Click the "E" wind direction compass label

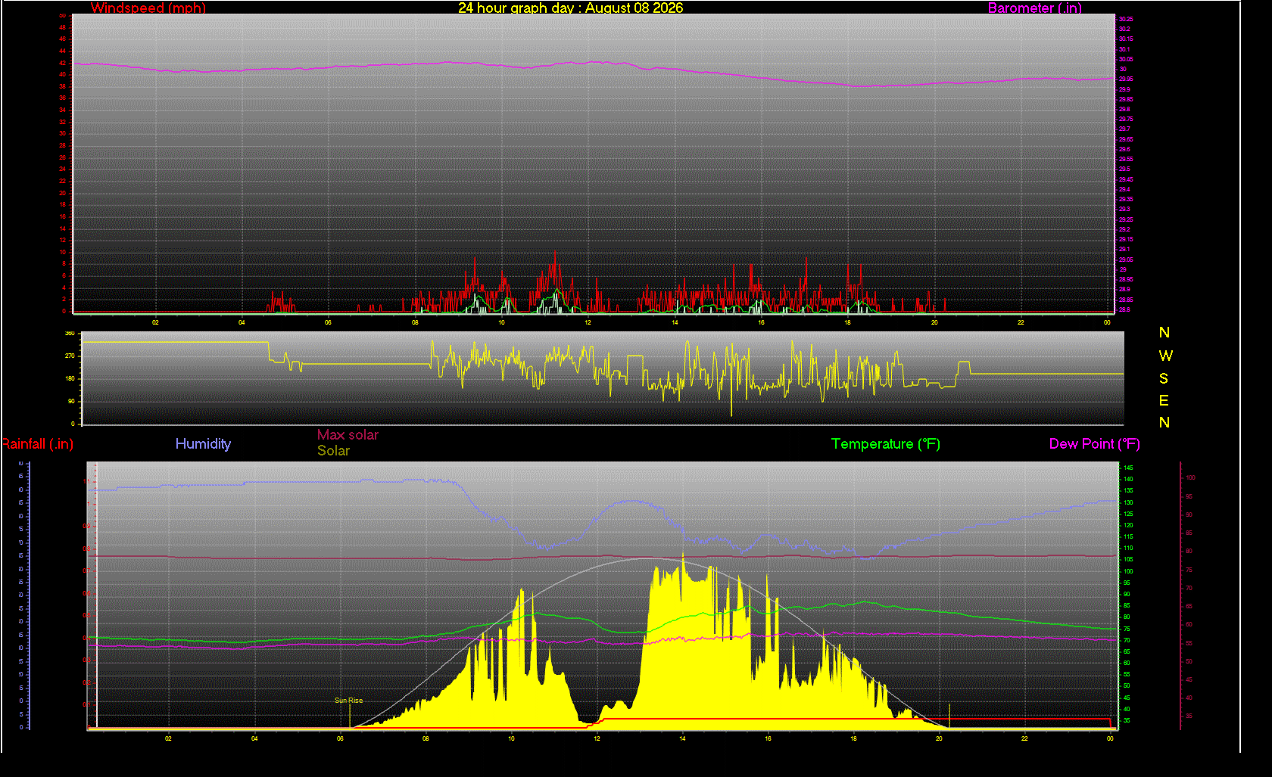1164,400
